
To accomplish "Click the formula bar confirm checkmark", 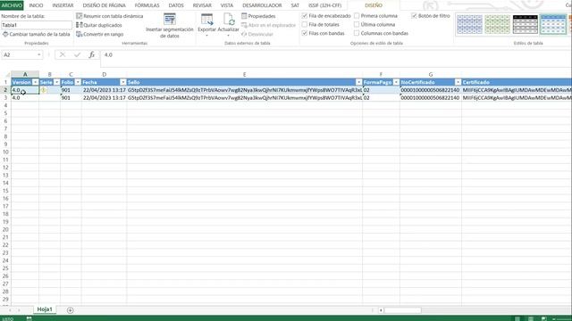I will point(77,54).
